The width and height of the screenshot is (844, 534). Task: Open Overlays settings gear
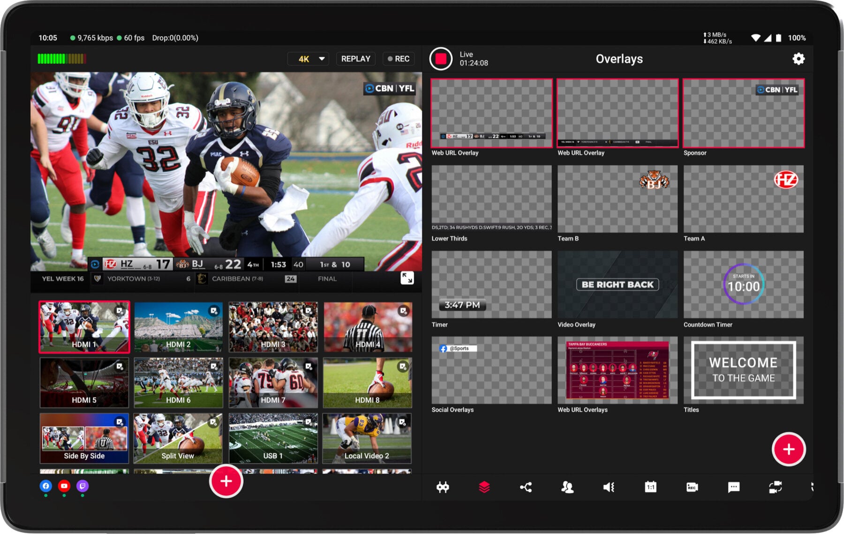(798, 59)
